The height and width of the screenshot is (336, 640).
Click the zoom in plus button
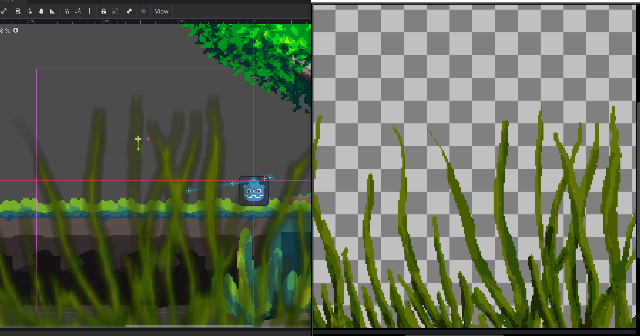(16, 31)
